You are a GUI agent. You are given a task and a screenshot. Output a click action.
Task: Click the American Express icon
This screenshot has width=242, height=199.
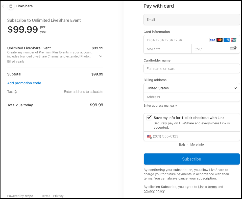pos(227,40)
